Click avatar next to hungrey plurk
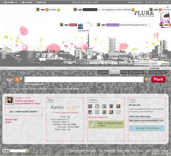 38,9
